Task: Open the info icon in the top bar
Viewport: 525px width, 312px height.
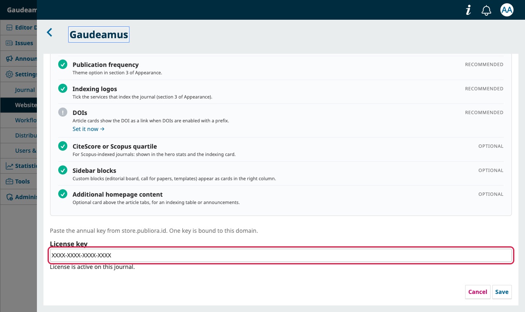Action: (468, 10)
